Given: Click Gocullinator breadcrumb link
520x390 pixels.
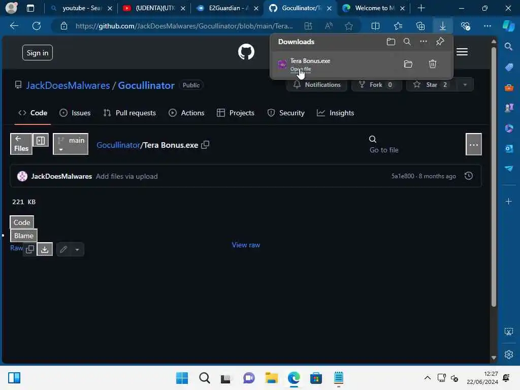Looking at the screenshot, I should [x=118, y=145].
